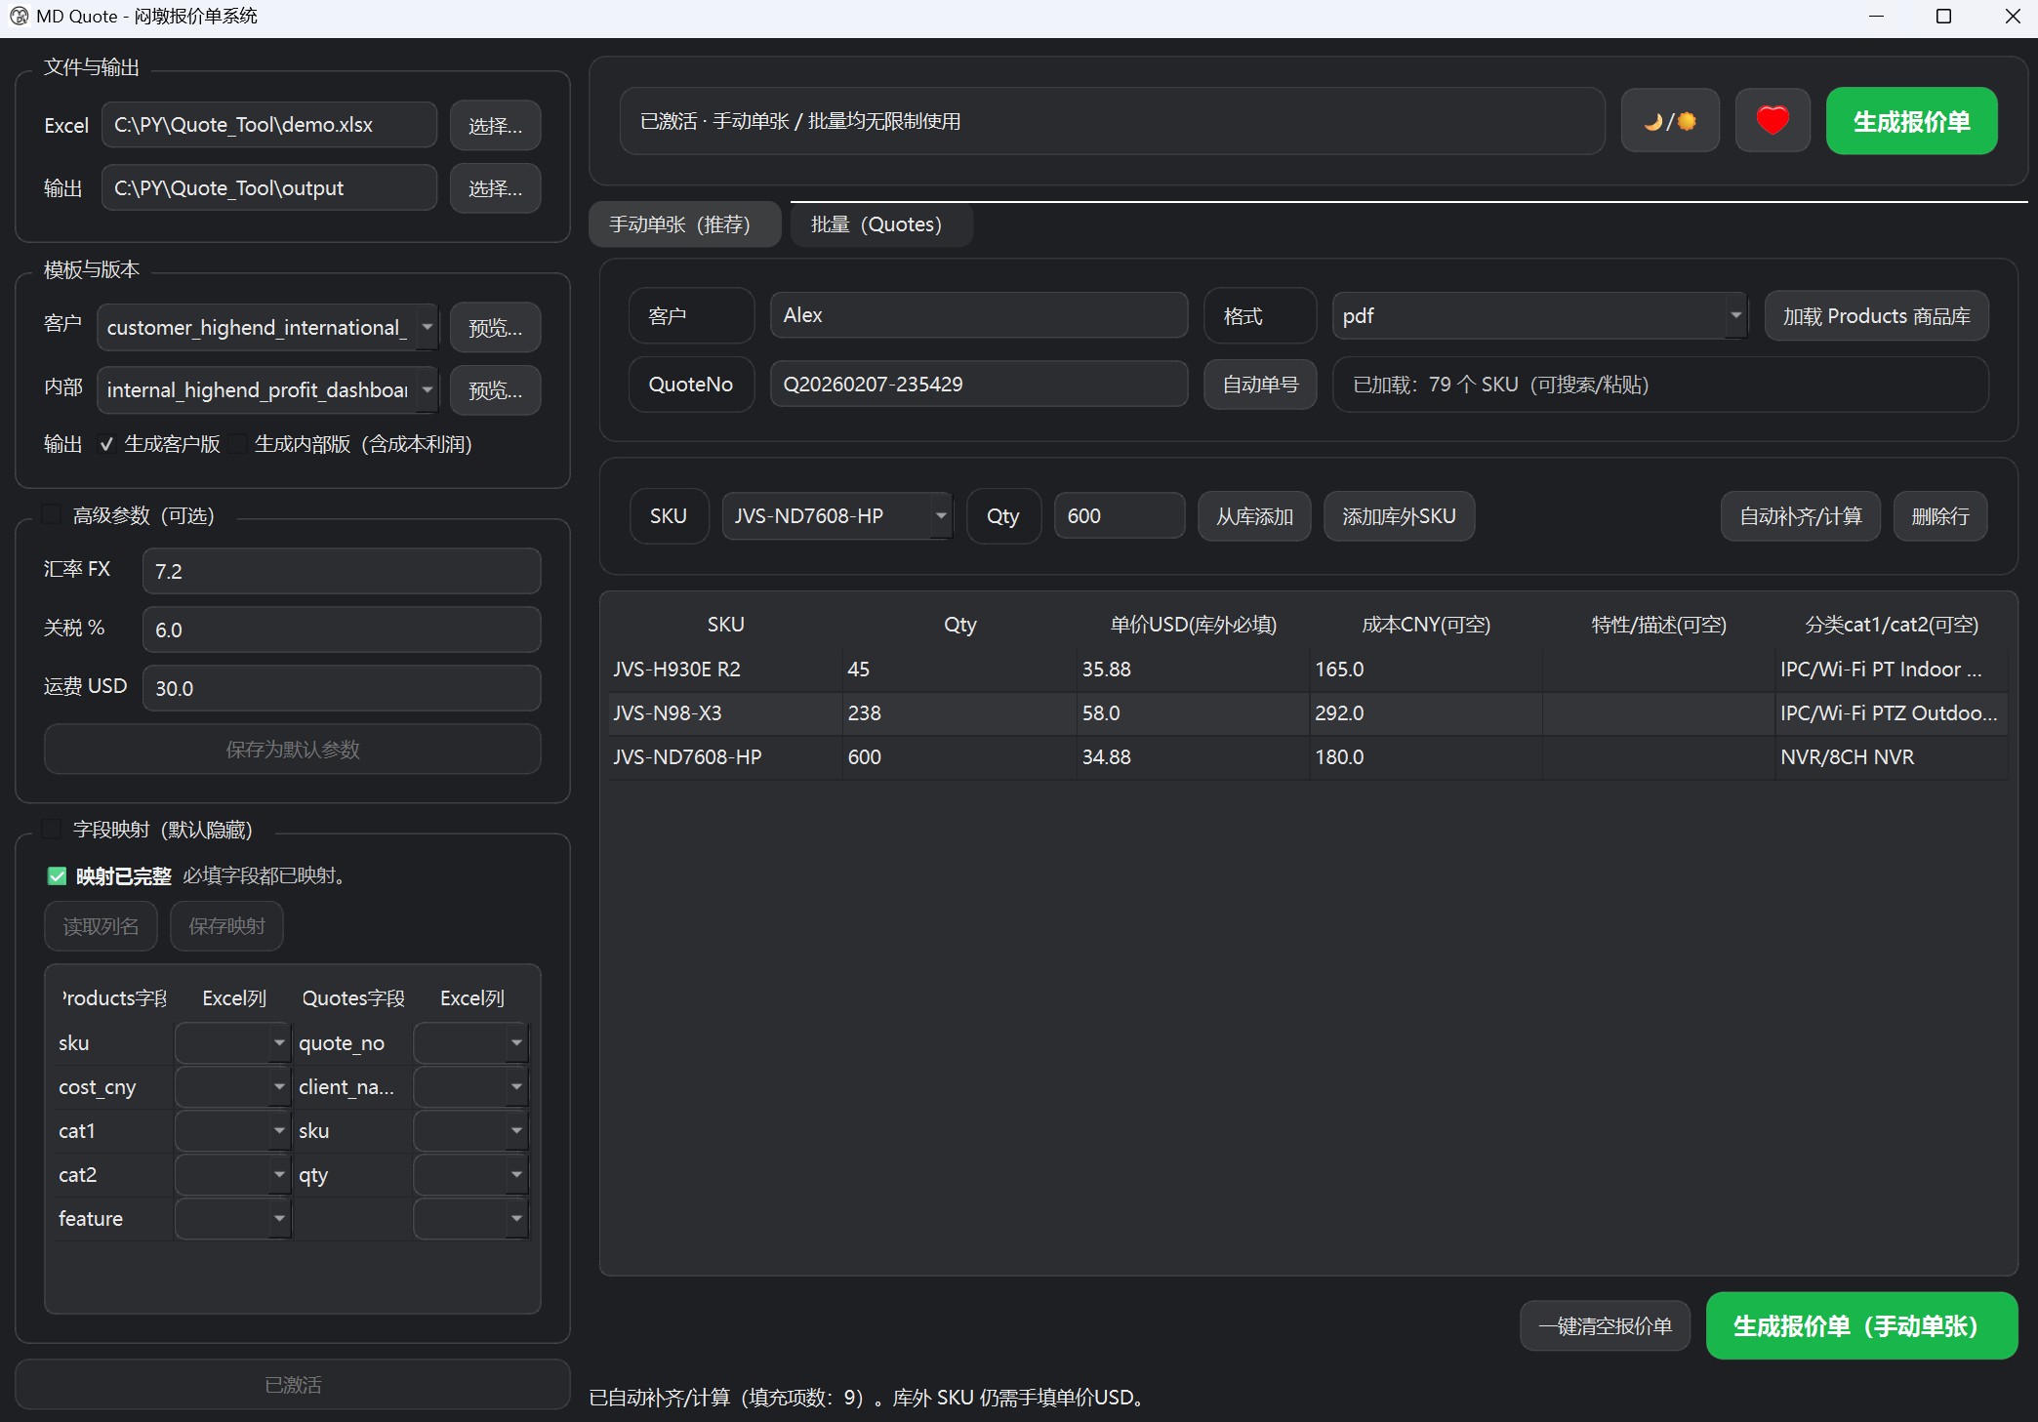The height and width of the screenshot is (1422, 2038).
Task: Enable 生成内部版 (含成本利润) checkbox
Action: pyautogui.click(x=238, y=444)
